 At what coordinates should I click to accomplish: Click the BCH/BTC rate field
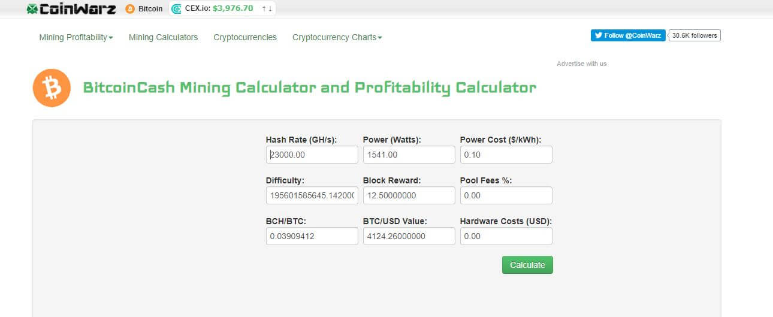[312, 236]
